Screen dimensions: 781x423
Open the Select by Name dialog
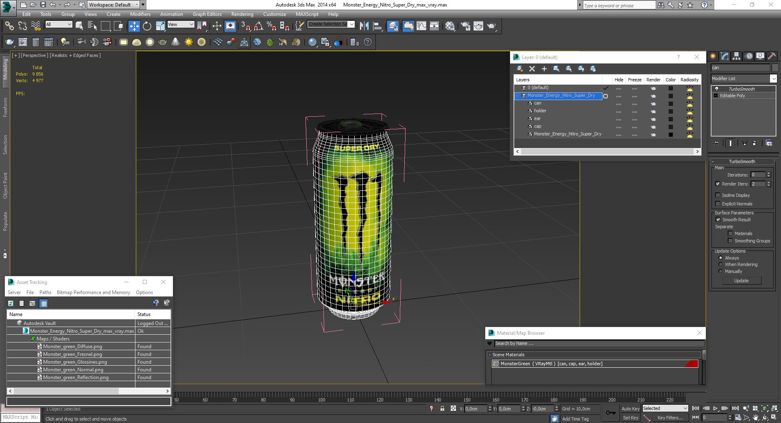pyautogui.click(x=92, y=26)
